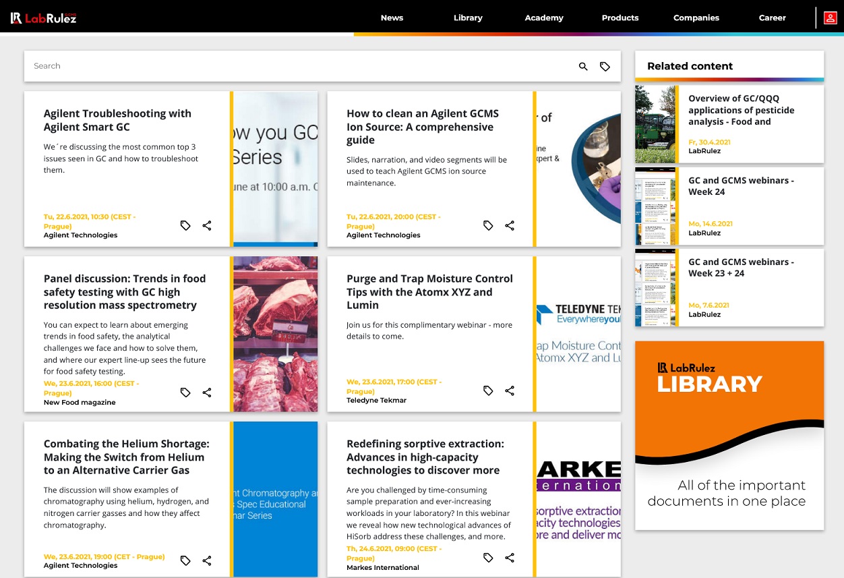Click the GCMS ion source card image

578,169
